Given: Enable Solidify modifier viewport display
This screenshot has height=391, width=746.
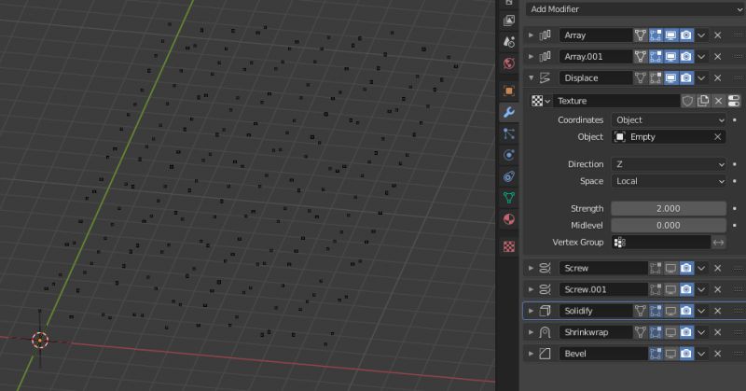Looking at the screenshot, I should pyautogui.click(x=670, y=311).
